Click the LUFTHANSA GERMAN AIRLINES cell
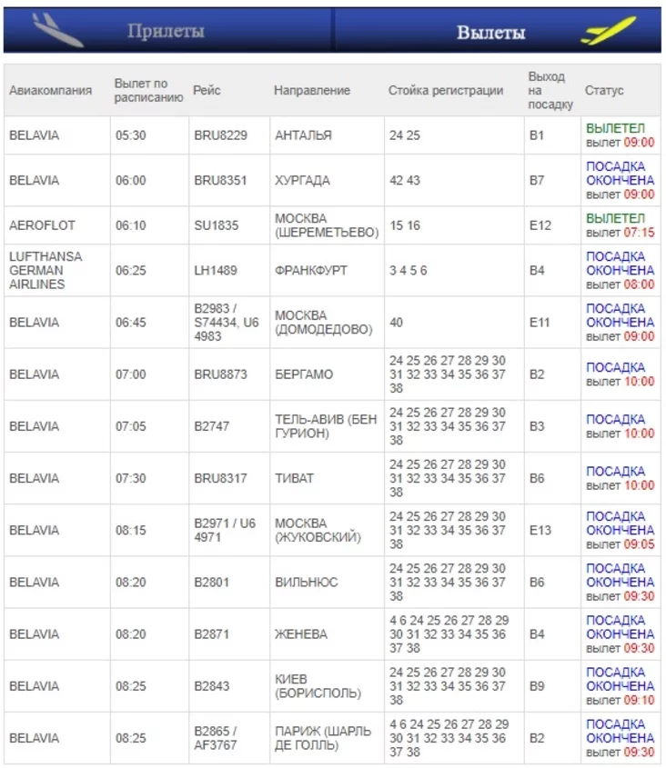666x768 pixels. [45, 270]
